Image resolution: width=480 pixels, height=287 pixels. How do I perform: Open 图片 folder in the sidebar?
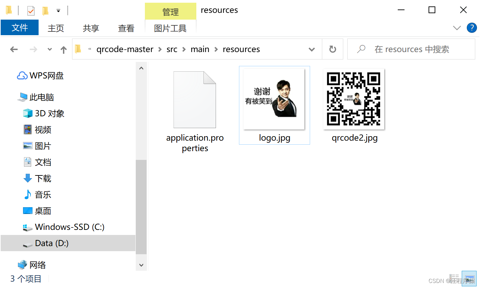43,146
